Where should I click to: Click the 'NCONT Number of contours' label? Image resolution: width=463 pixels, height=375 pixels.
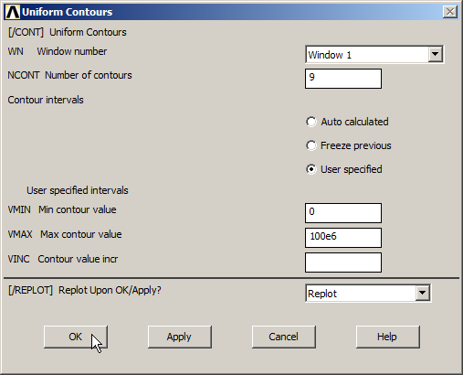(x=69, y=75)
